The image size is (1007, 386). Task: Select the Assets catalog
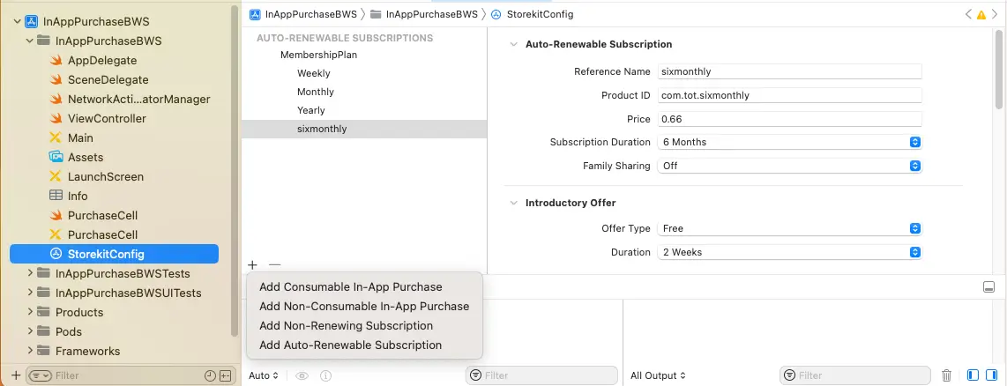click(x=86, y=157)
